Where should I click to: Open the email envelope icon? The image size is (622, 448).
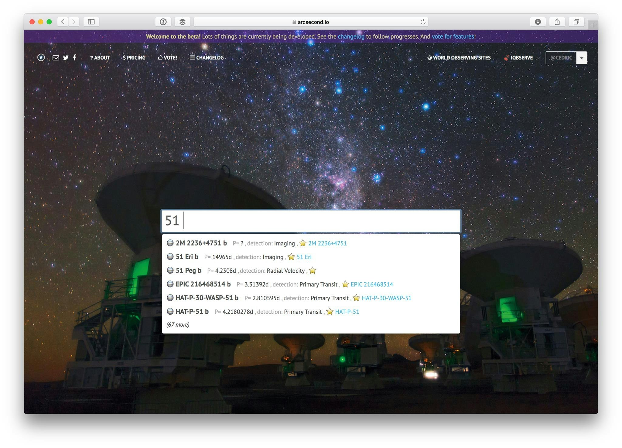(x=56, y=57)
